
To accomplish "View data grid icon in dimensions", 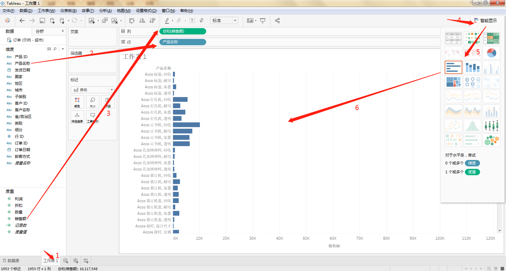I will point(49,49).
